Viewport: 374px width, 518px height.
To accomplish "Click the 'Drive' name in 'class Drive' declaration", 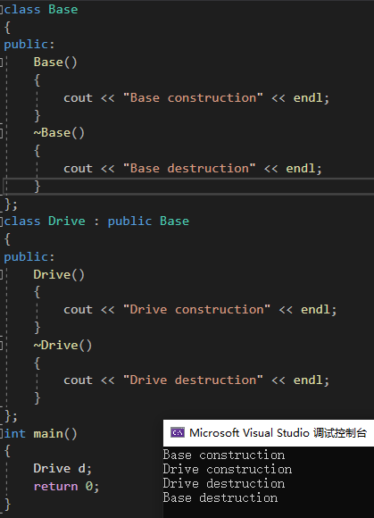I will pos(67,221).
